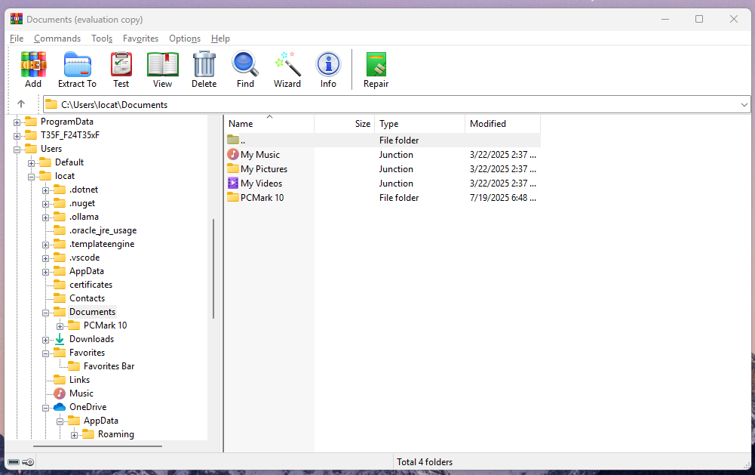Collapse the Users folder branch
This screenshot has width=755, height=475.
tap(17, 149)
